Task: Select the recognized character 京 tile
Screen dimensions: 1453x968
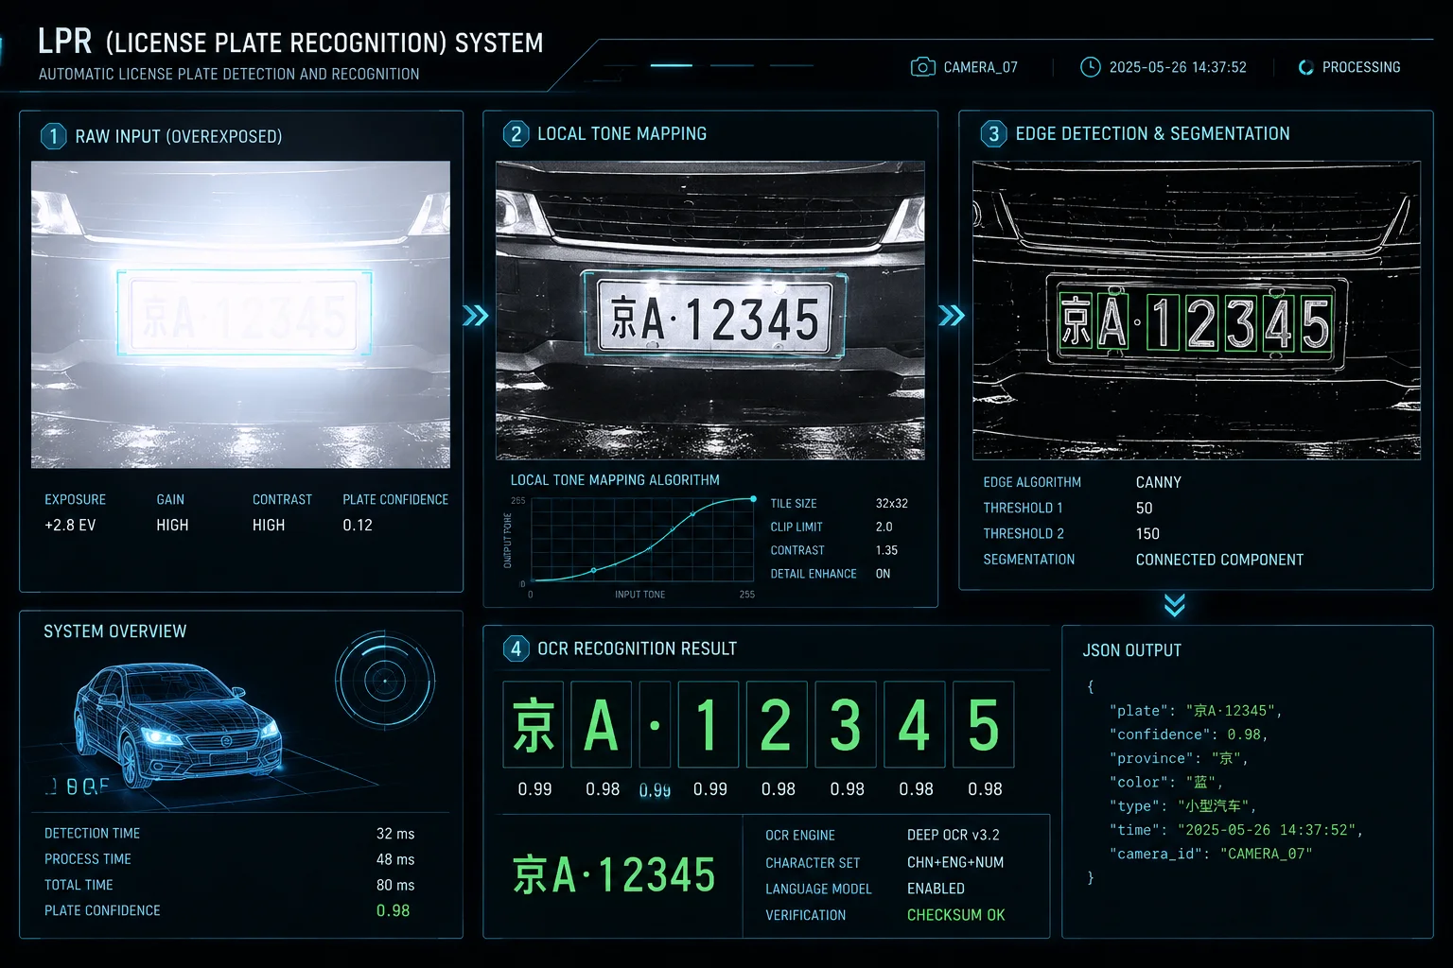Action: tap(534, 724)
